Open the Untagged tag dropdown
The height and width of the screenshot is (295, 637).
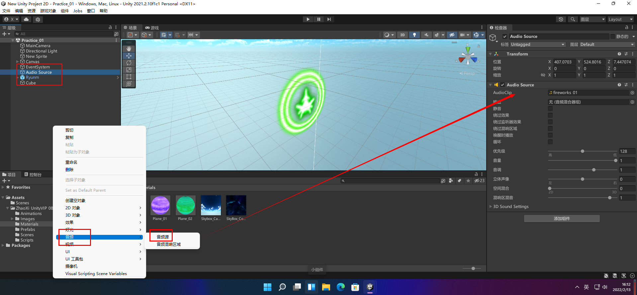538,45
